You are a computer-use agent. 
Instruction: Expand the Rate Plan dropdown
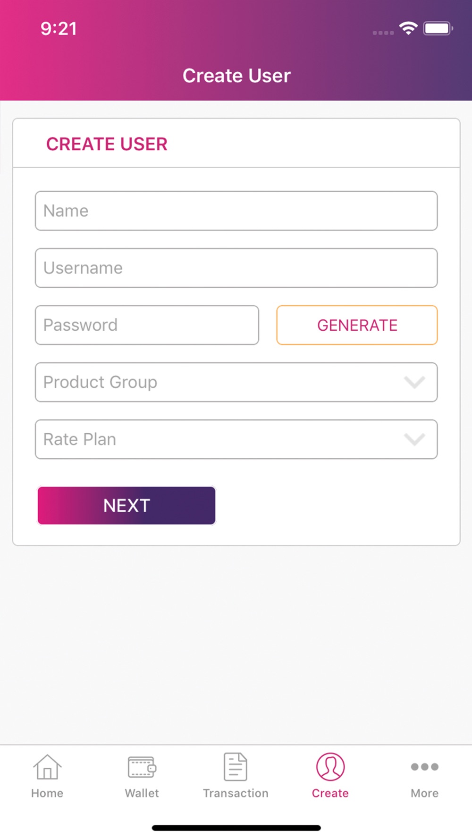(236, 439)
